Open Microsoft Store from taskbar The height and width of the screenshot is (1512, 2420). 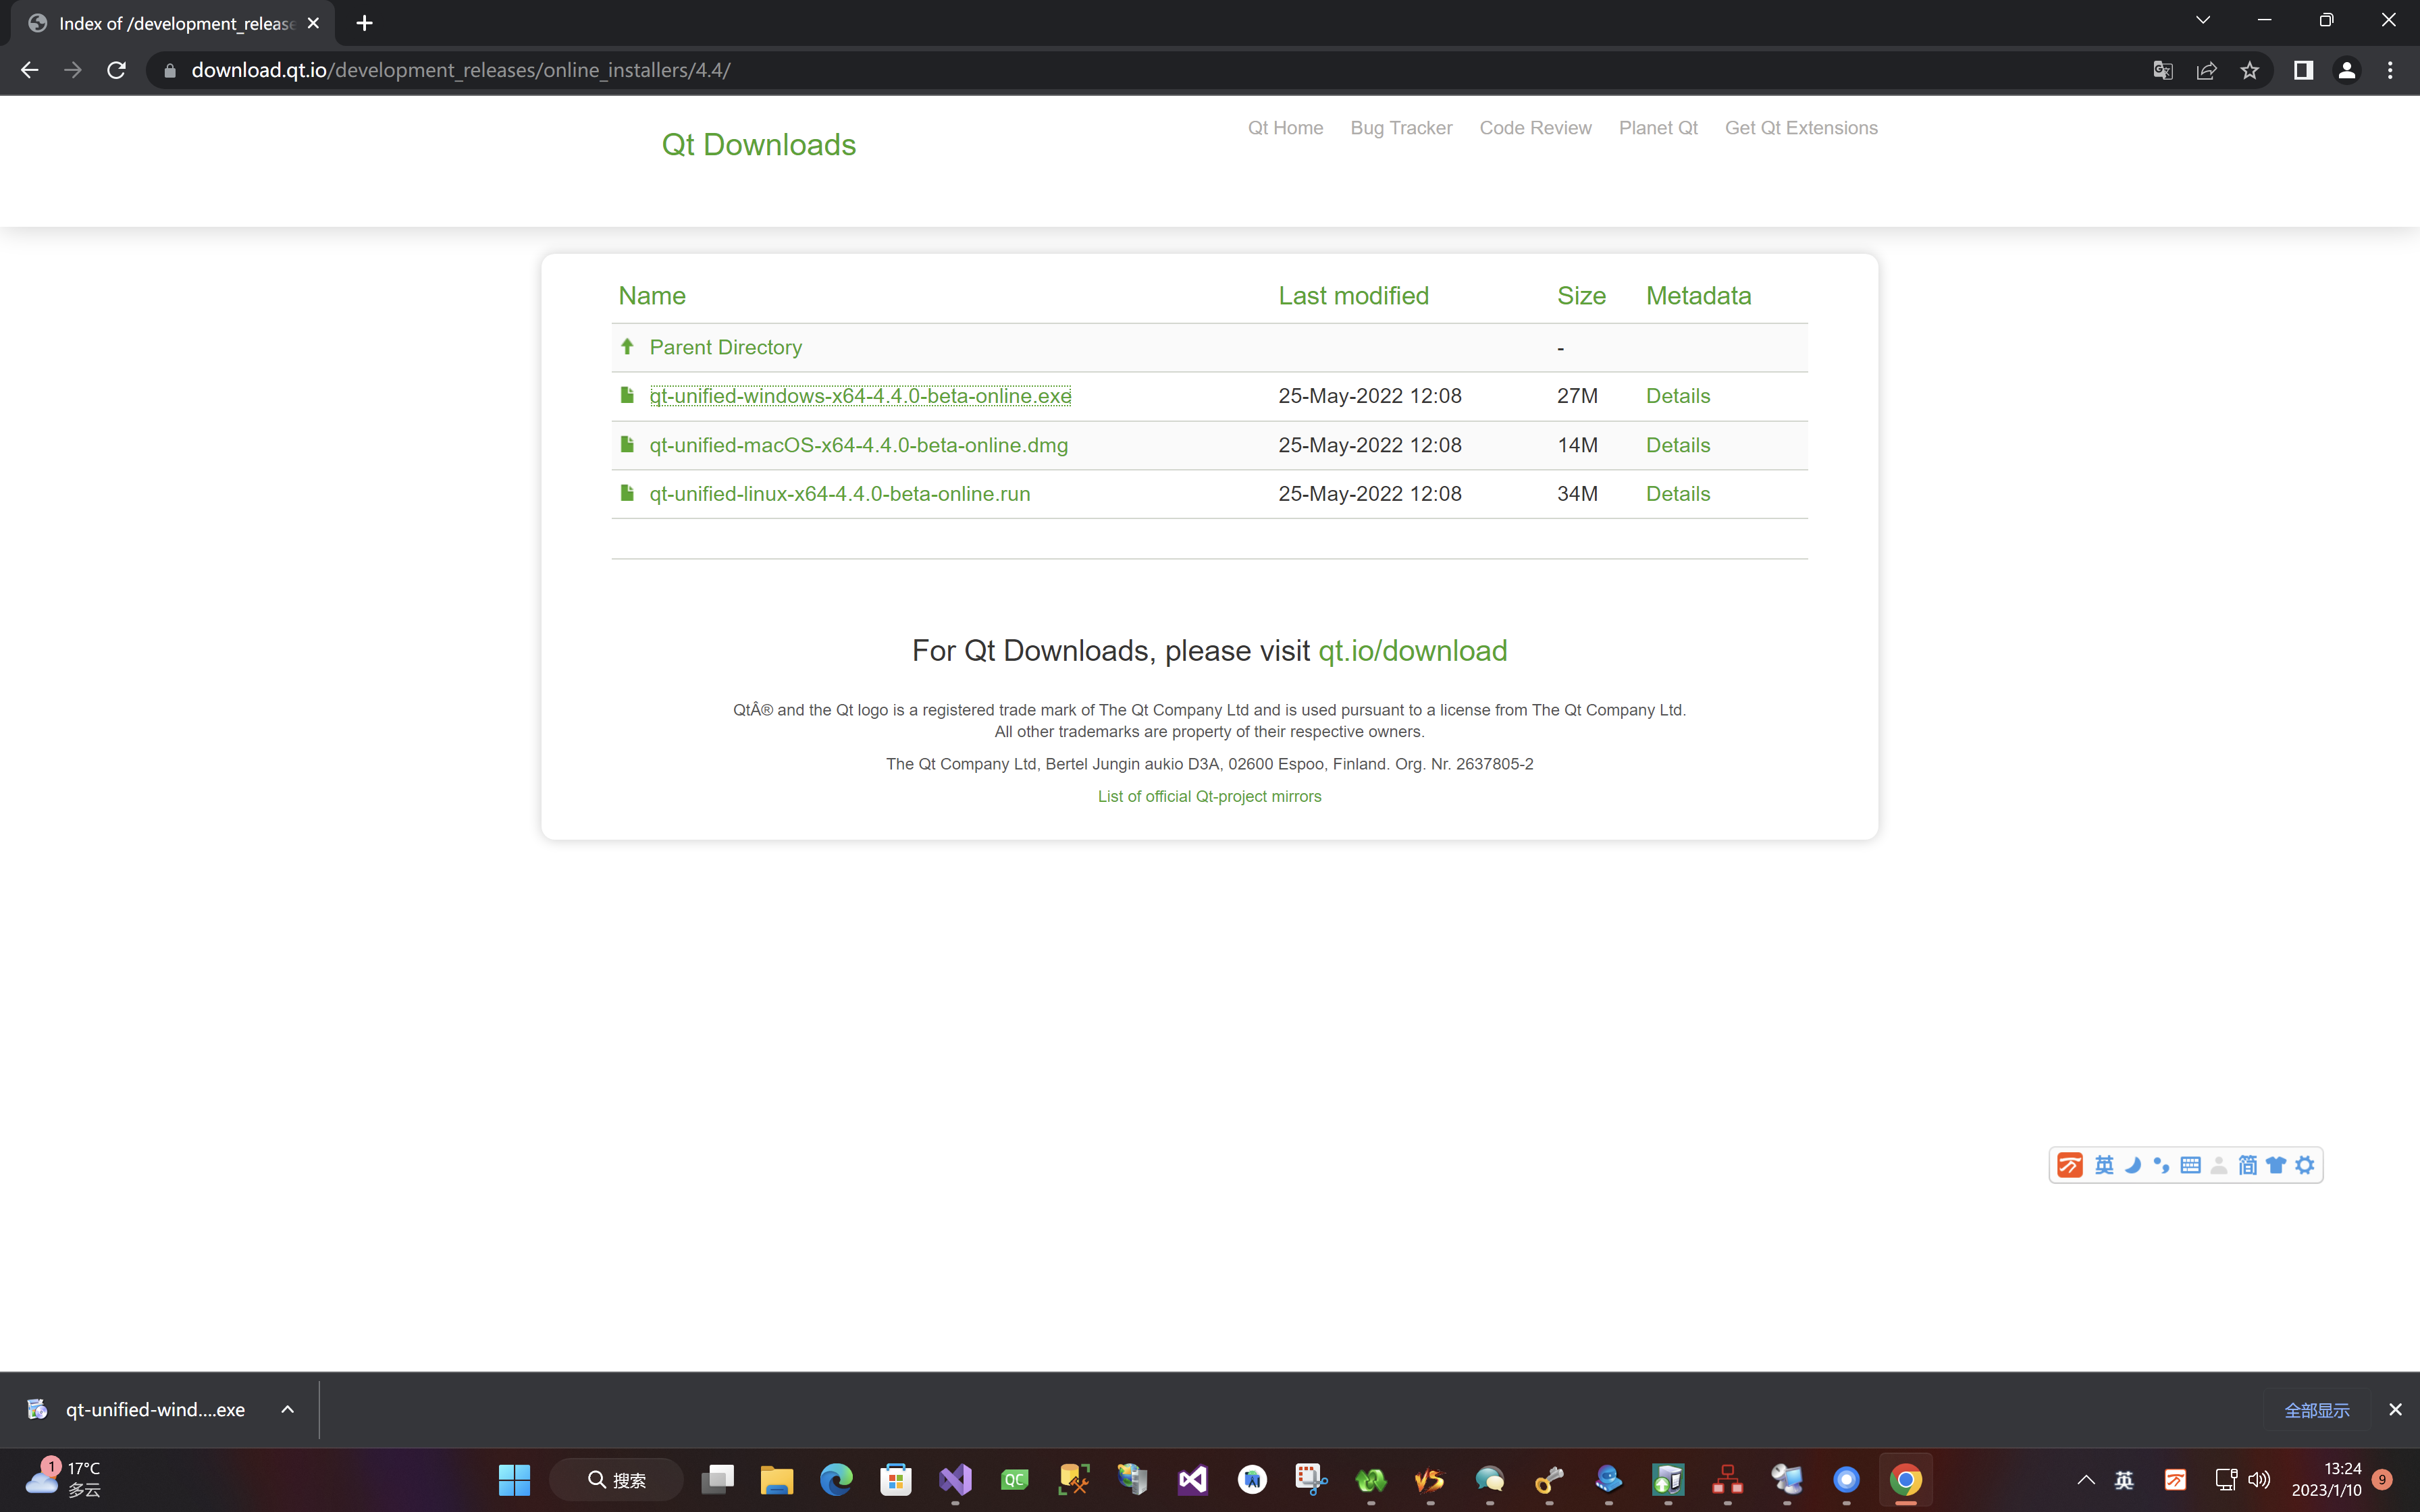click(x=895, y=1480)
